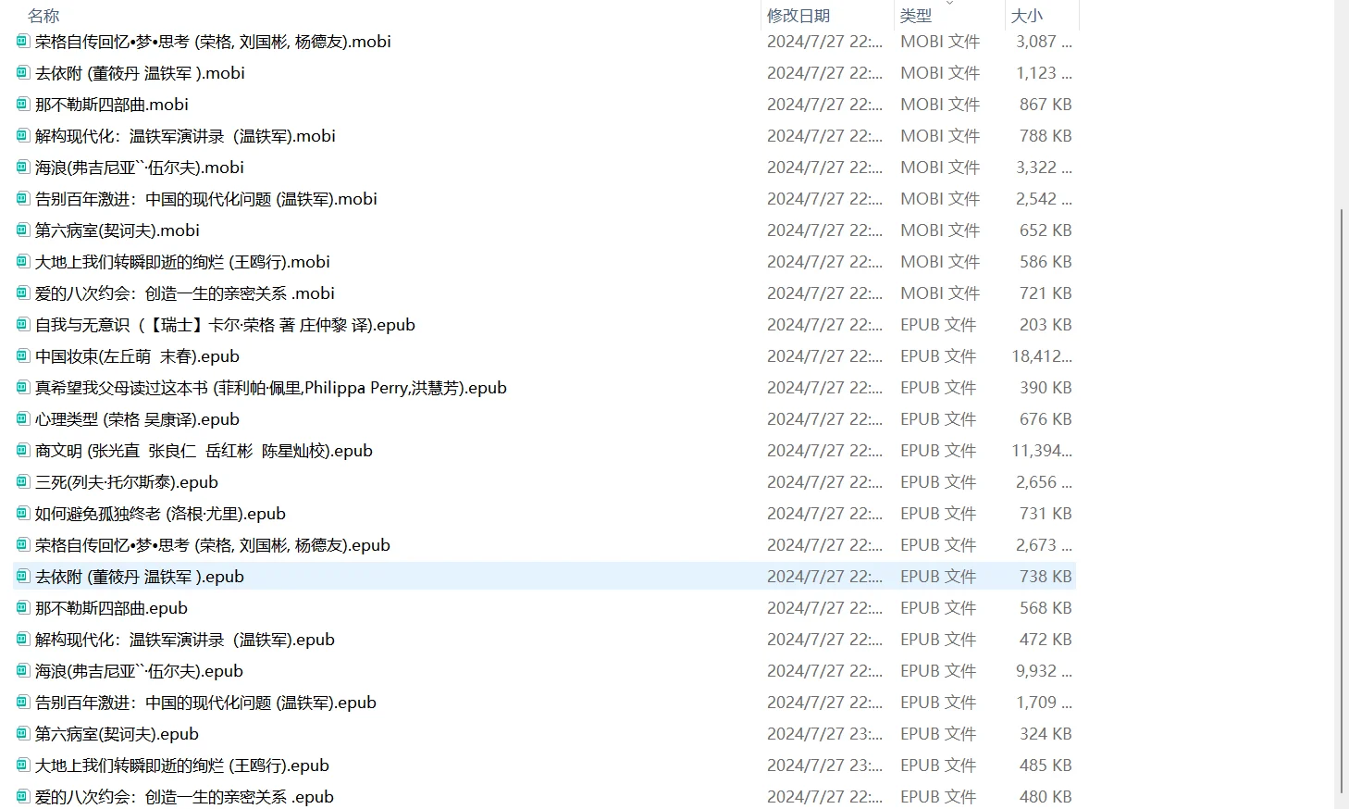
Task: Click file icon of 大地上我们转瞬即逝的绚烂.mobi
Action: (x=23, y=262)
